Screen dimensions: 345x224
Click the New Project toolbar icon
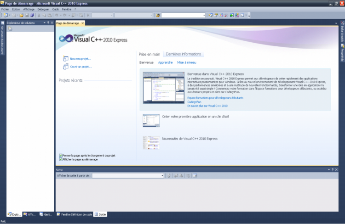pyautogui.click(x=6, y=15)
